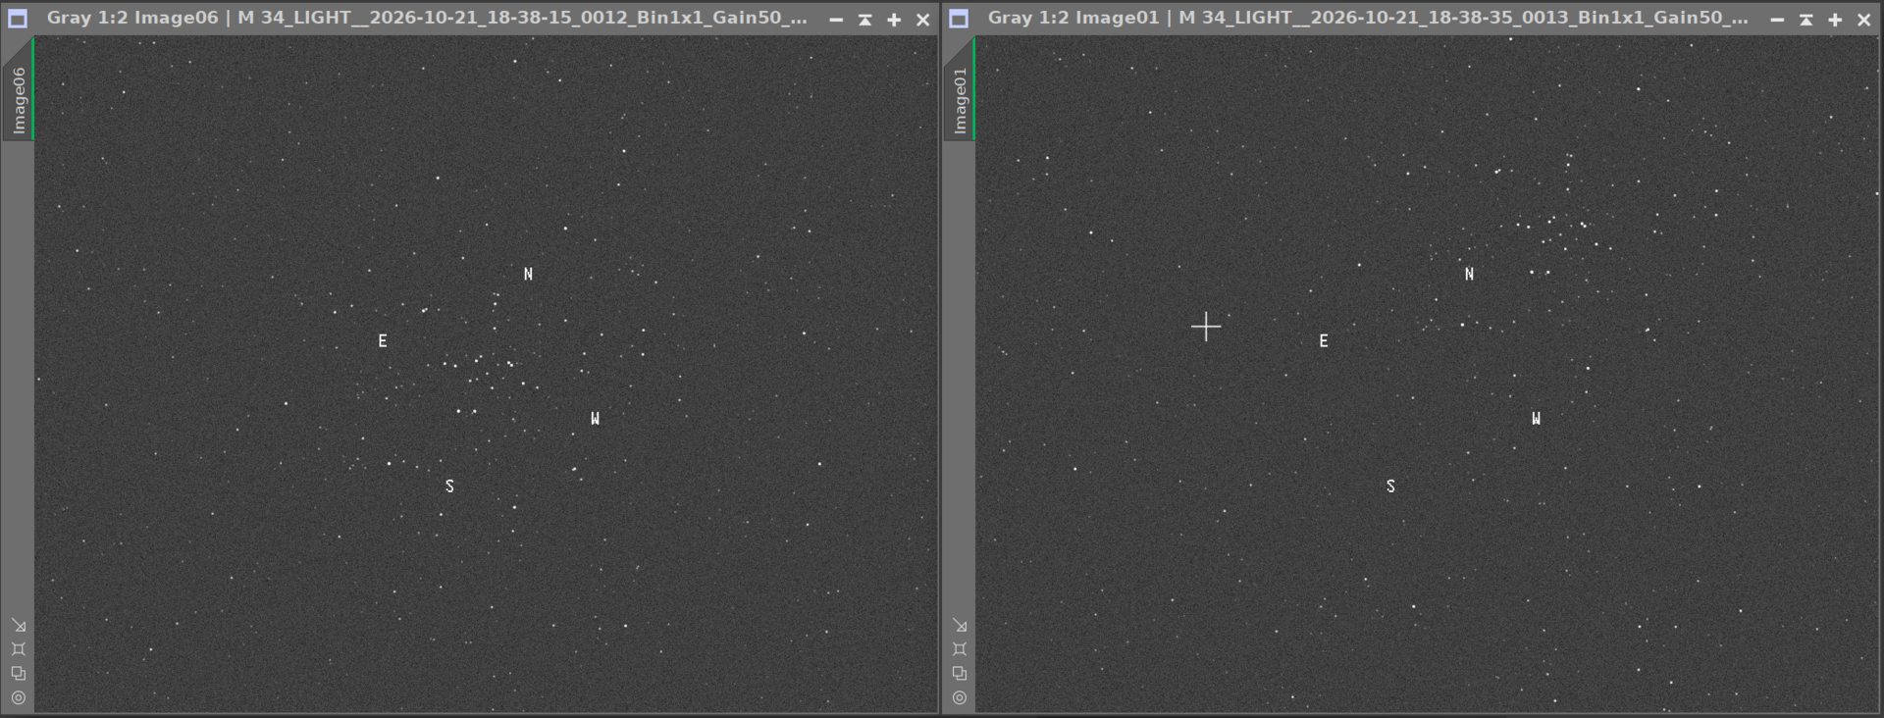This screenshot has width=1884, height=718.
Task: Maximize the Image01 window
Action: [x=1835, y=20]
